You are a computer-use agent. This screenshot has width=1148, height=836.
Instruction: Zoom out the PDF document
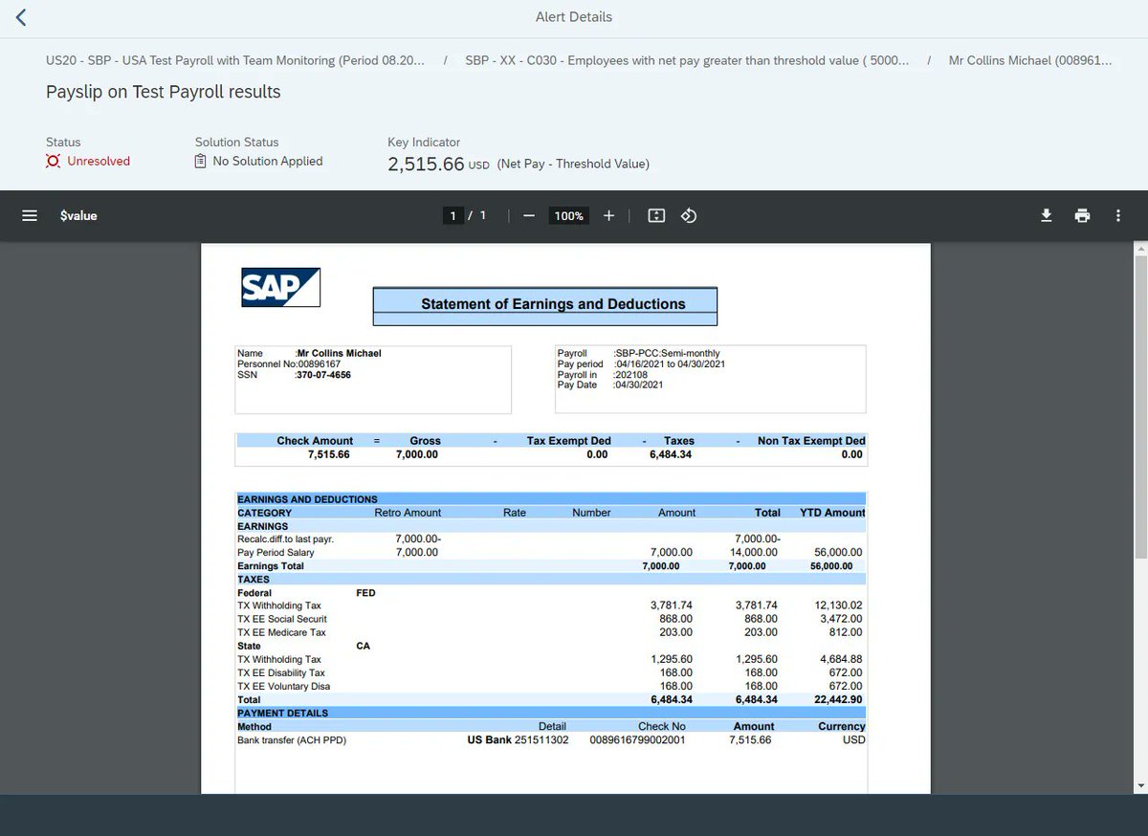tap(529, 216)
